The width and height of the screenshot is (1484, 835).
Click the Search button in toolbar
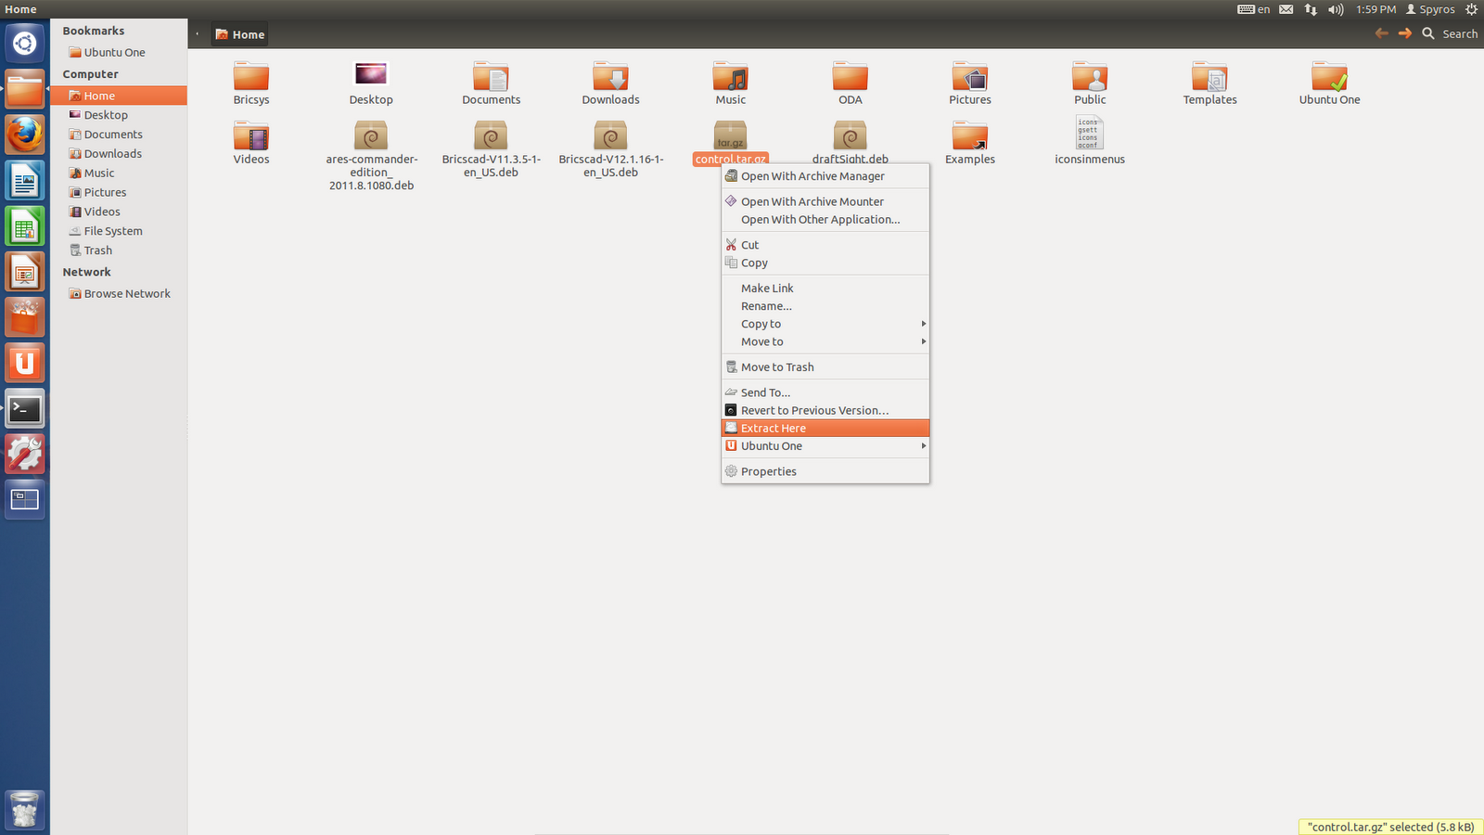(x=1450, y=33)
